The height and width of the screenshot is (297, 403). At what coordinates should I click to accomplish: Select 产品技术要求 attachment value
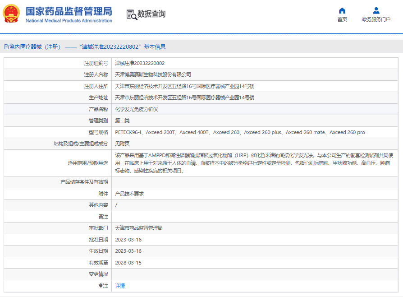pyautogui.click(x=129, y=194)
